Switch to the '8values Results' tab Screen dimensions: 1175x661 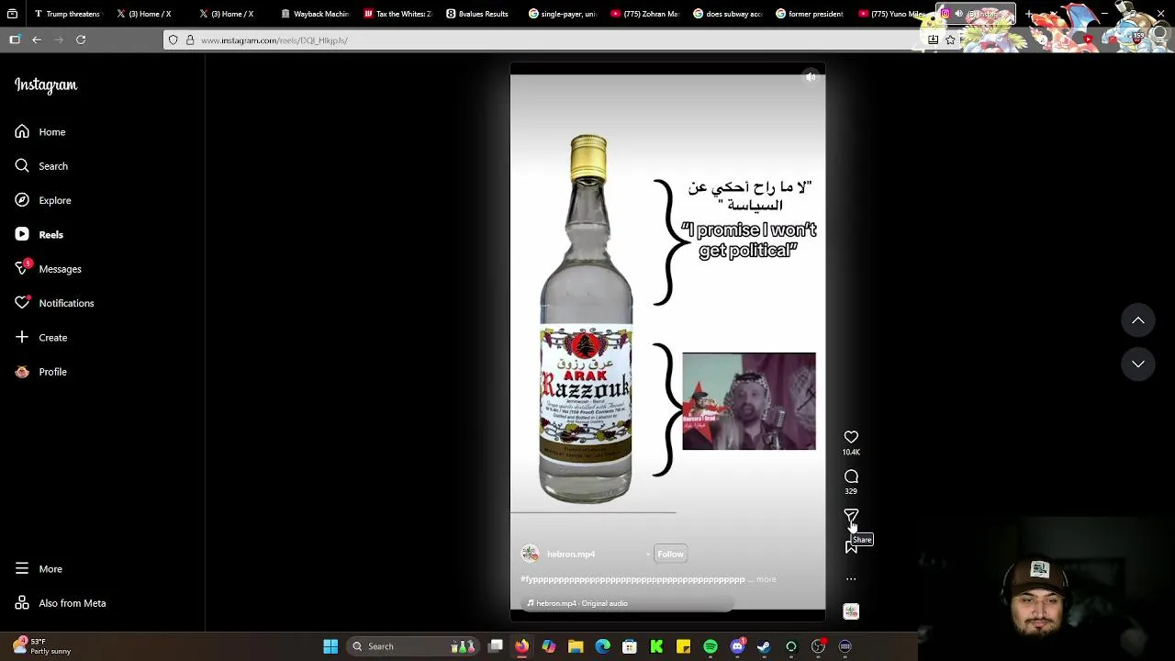pos(478,14)
